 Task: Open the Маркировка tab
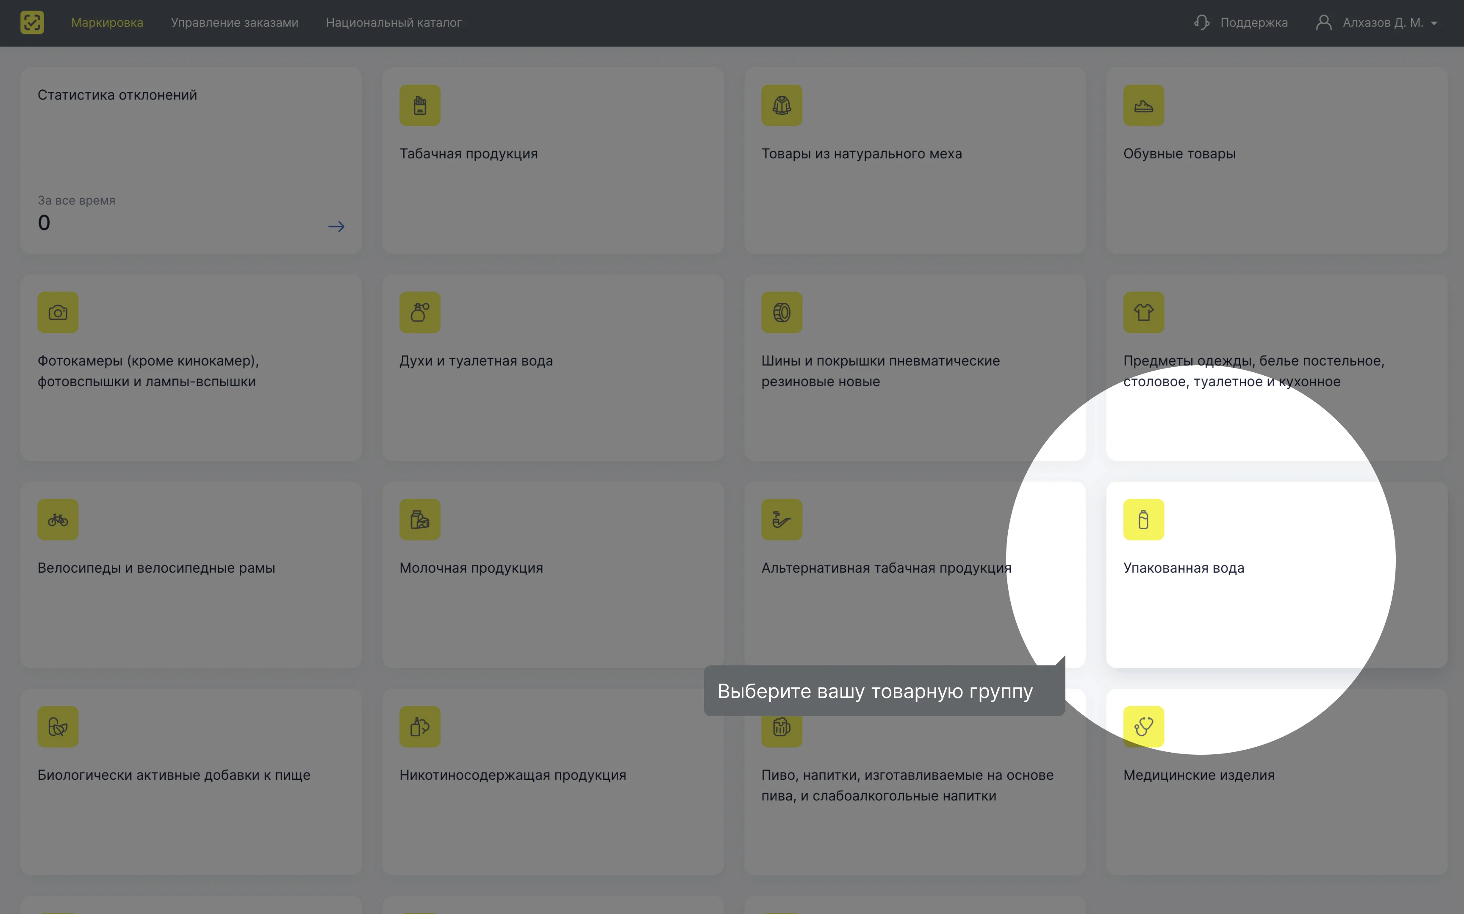coord(107,22)
